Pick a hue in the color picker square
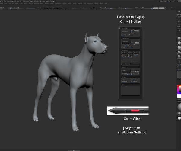The height and width of the screenshot is (151, 181). [x=179, y=89]
